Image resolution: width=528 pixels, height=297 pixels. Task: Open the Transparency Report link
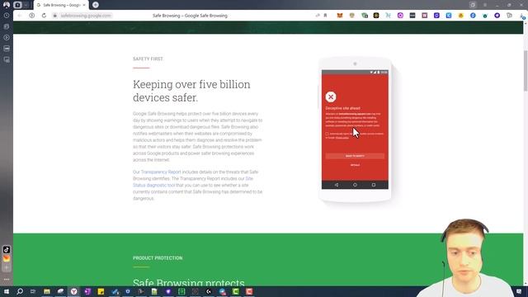(x=161, y=172)
